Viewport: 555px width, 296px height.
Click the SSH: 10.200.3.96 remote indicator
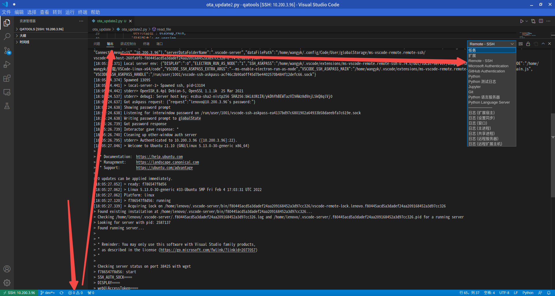pos(19,293)
